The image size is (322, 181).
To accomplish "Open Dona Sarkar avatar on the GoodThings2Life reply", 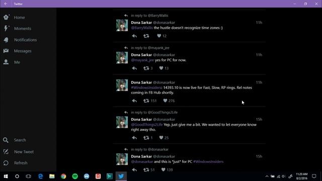I will pyautogui.click(x=122, y=122).
